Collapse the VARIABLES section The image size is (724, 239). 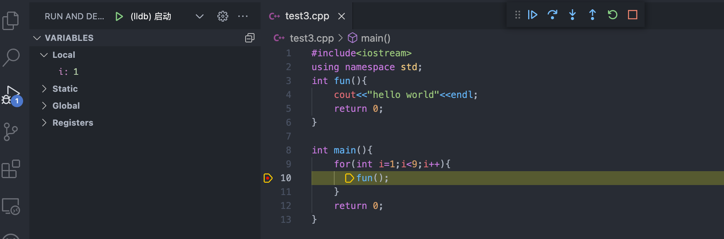pos(37,38)
